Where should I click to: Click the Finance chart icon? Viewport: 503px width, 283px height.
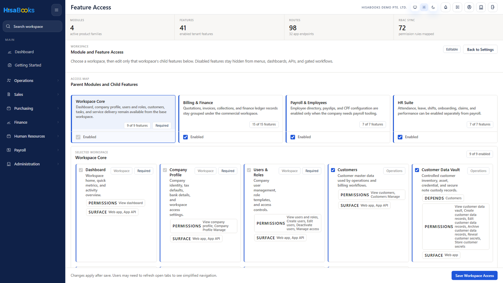pos(9,122)
